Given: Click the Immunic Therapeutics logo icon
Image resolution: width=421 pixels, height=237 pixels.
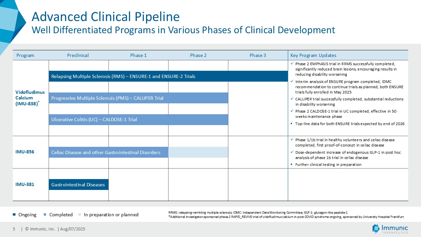Looking at the screenshot, I should click(x=376, y=229).
